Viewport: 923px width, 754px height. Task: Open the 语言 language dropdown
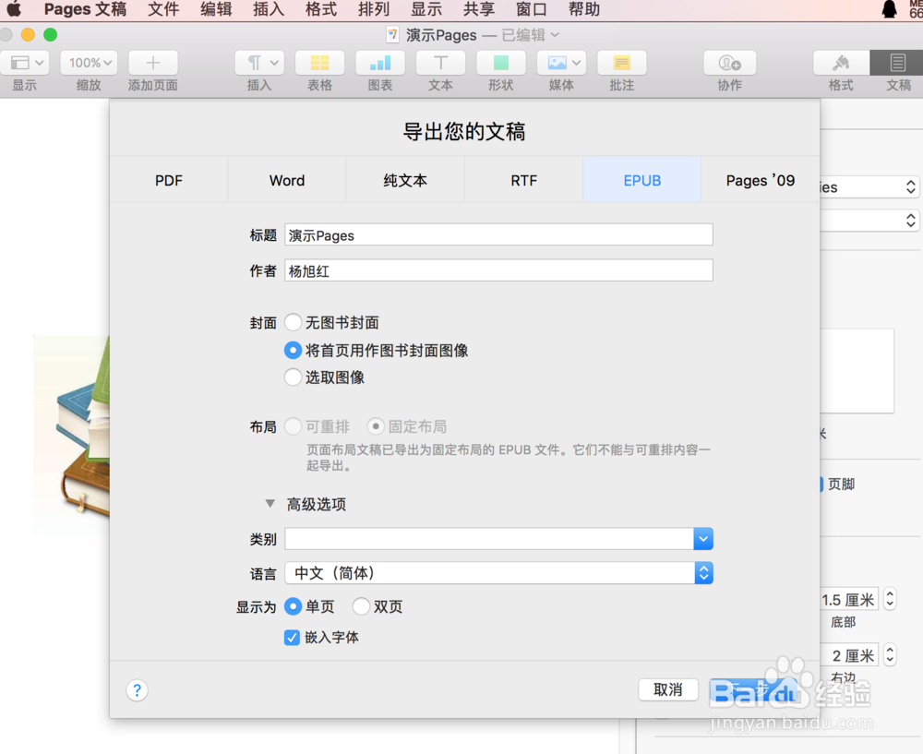click(703, 573)
